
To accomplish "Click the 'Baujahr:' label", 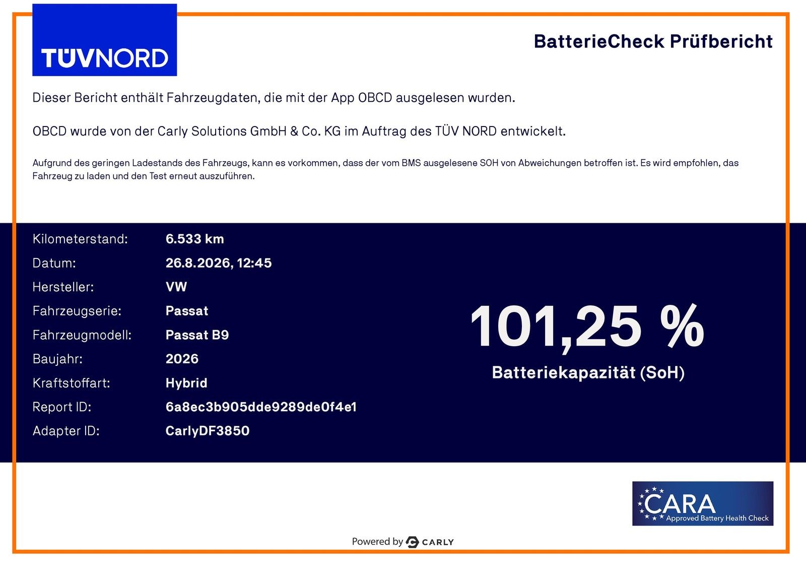I will pyautogui.click(x=57, y=359).
